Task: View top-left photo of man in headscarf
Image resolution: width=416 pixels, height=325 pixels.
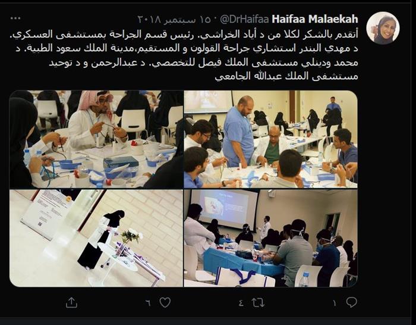Action: 96,139
